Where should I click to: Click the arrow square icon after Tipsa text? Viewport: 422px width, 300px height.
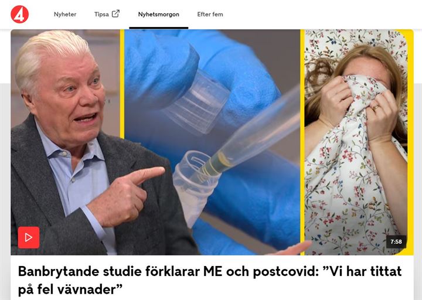115,13
